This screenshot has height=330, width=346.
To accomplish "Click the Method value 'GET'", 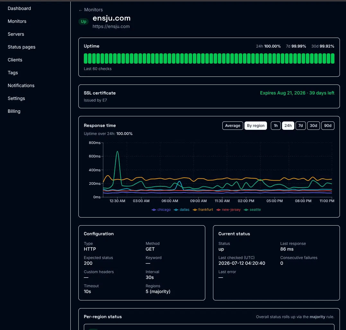I will [150, 249].
